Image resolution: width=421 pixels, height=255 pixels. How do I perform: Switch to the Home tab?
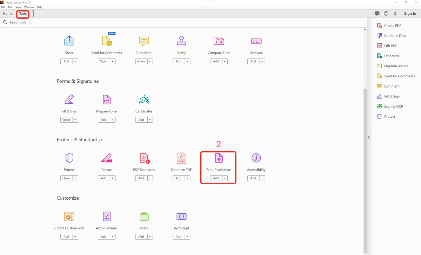(x=7, y=14)
